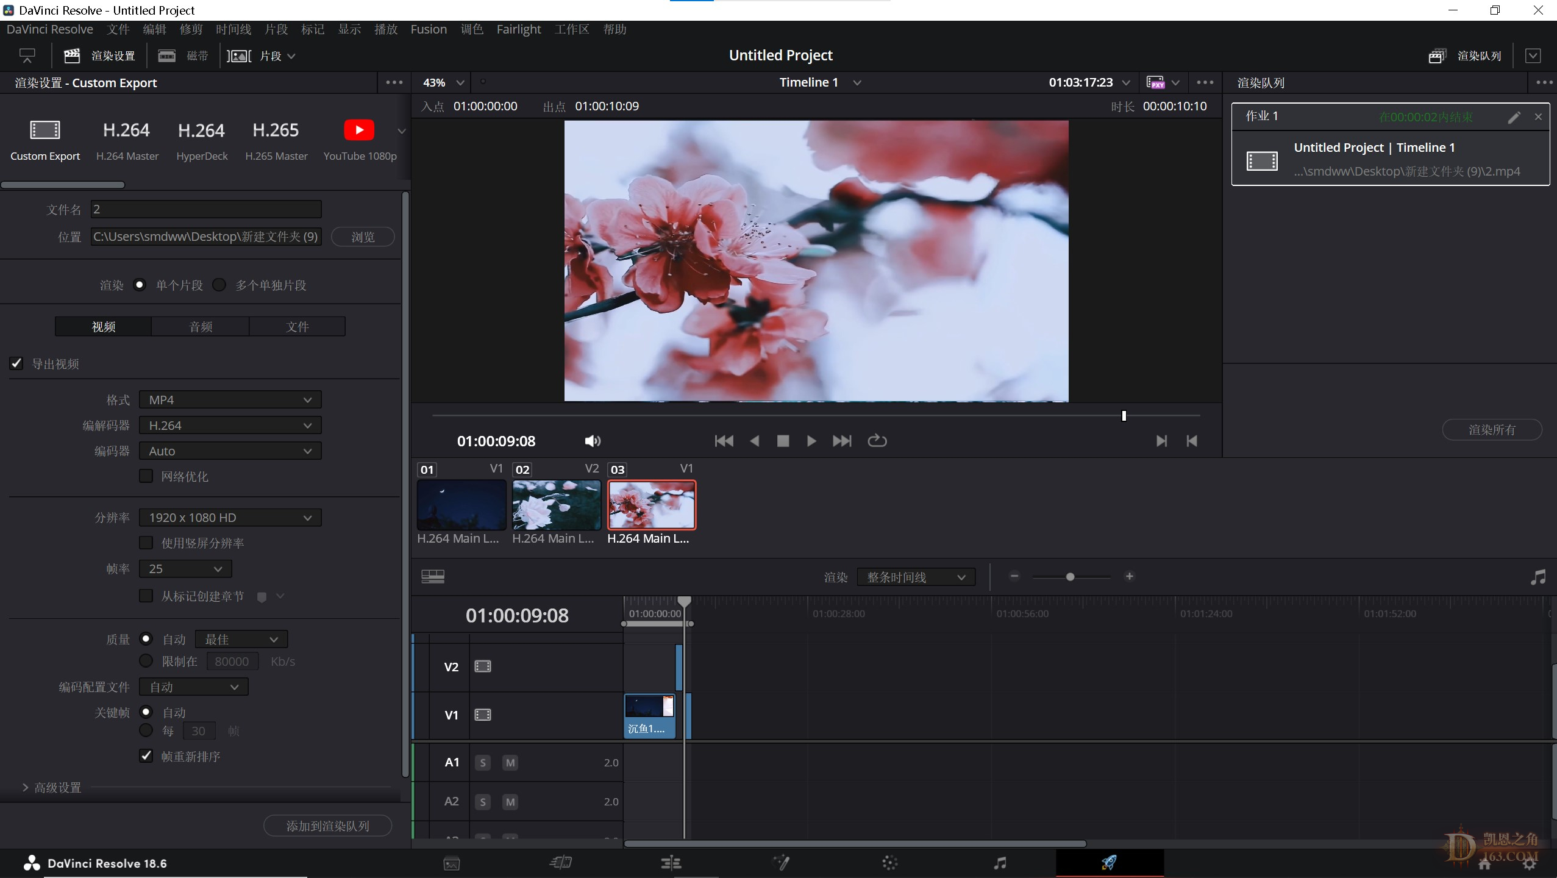Click the timeline view options icon
1557x878 pixels.
coord(433,576)
